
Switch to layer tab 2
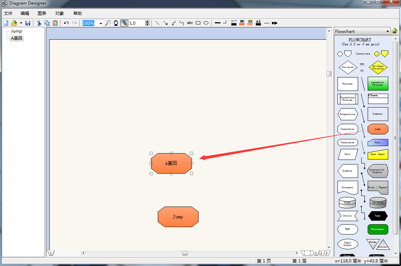321,253
